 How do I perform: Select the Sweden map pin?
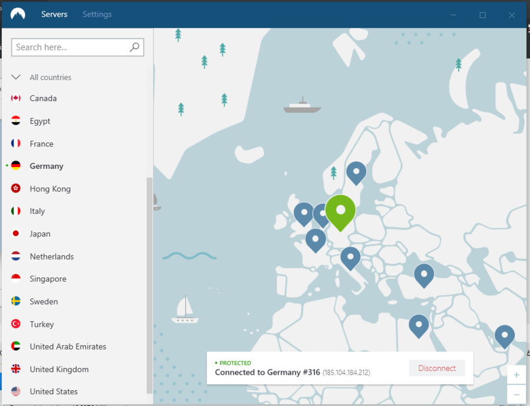pos(356,173)
